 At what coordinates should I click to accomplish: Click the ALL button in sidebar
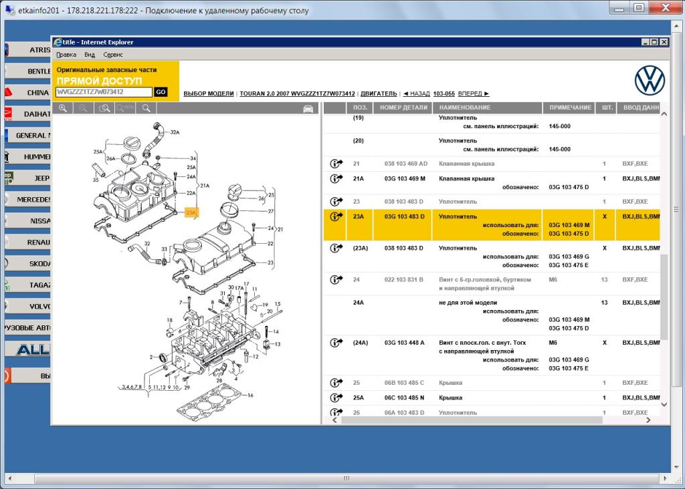27,349
